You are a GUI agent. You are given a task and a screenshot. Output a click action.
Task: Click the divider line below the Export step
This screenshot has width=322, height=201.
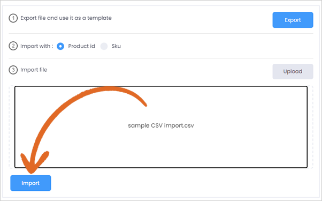tap(161, 33)
